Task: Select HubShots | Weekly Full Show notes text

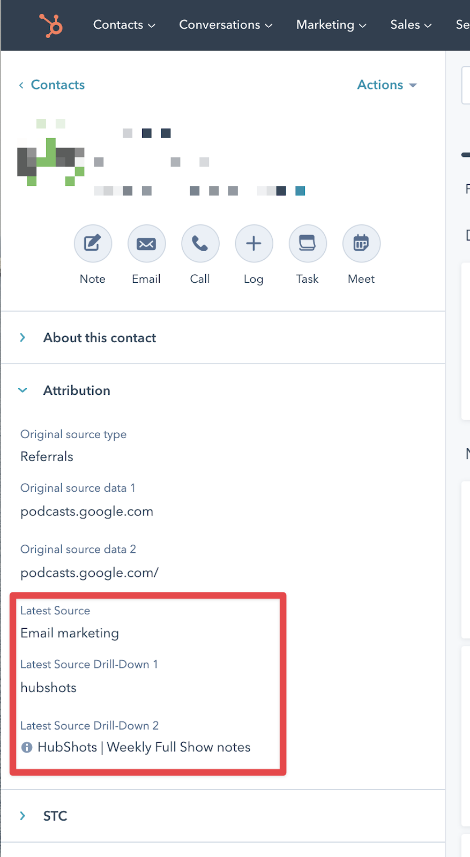Action: 144,747
